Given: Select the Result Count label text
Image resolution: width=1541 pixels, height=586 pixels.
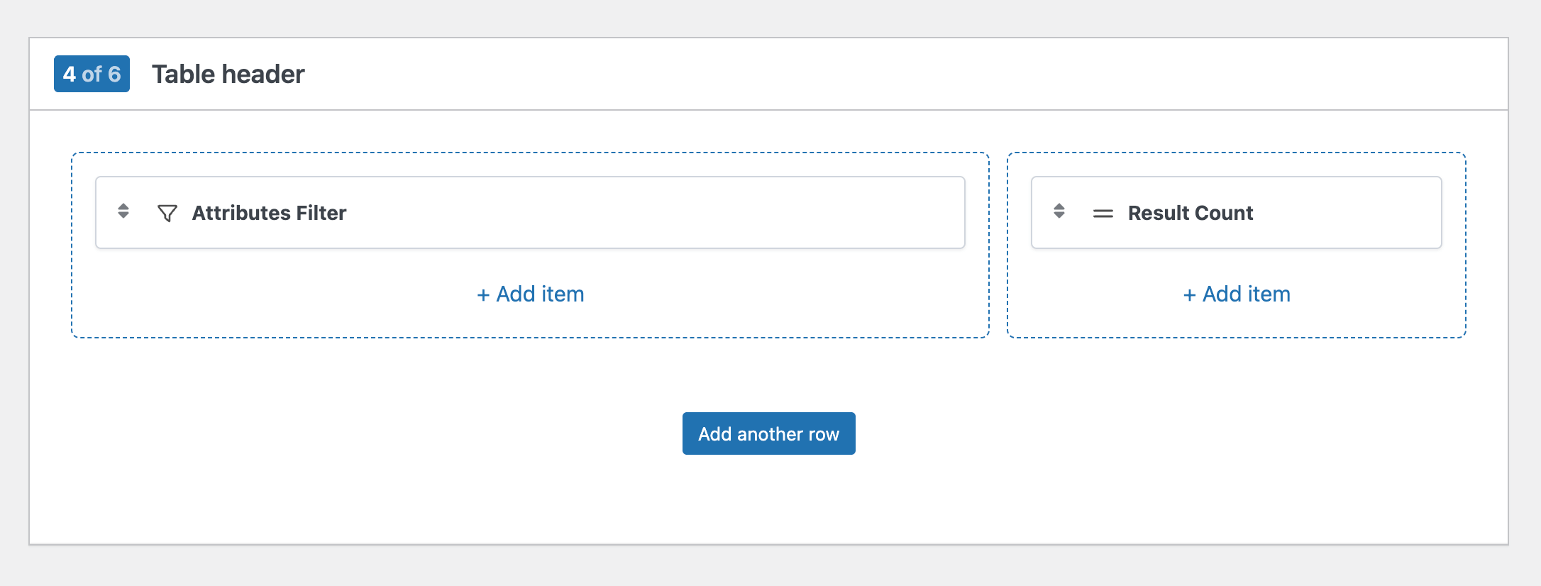Looking at the screenshot, I should pyautogui.click(x=1191, y=213).
